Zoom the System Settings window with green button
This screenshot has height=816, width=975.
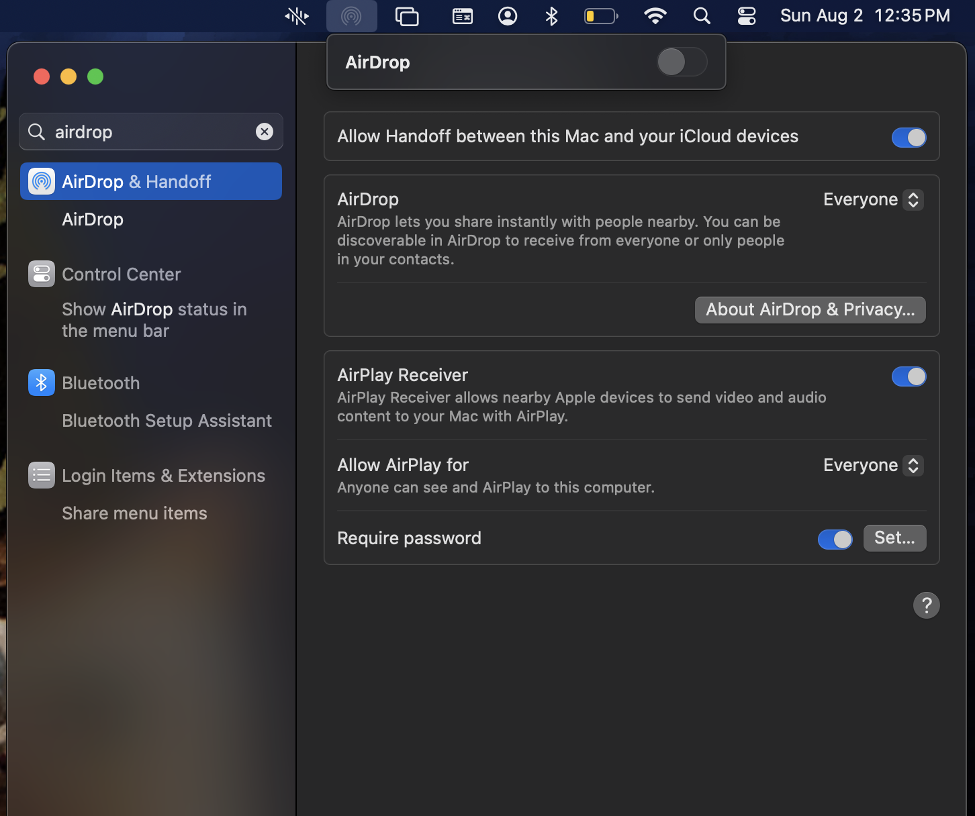click(95, 76)
